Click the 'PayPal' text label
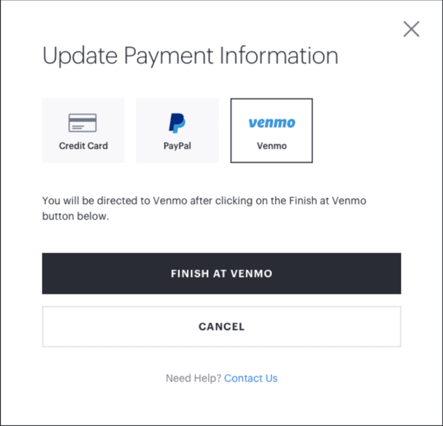 pyautogui.click(x=177, y=146)
